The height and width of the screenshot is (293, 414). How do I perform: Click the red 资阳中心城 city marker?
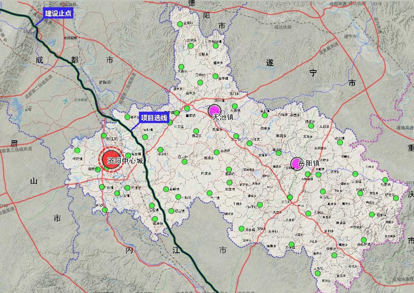[111, 160]
